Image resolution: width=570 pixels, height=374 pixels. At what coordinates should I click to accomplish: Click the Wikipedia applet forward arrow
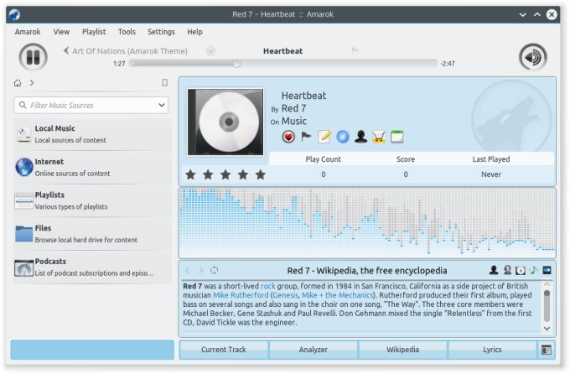pos(200,270)
